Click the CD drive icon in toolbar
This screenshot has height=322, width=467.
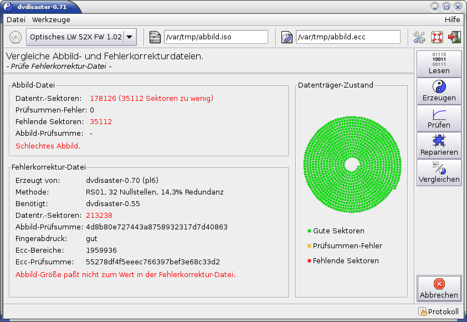[x=15, y=37]
